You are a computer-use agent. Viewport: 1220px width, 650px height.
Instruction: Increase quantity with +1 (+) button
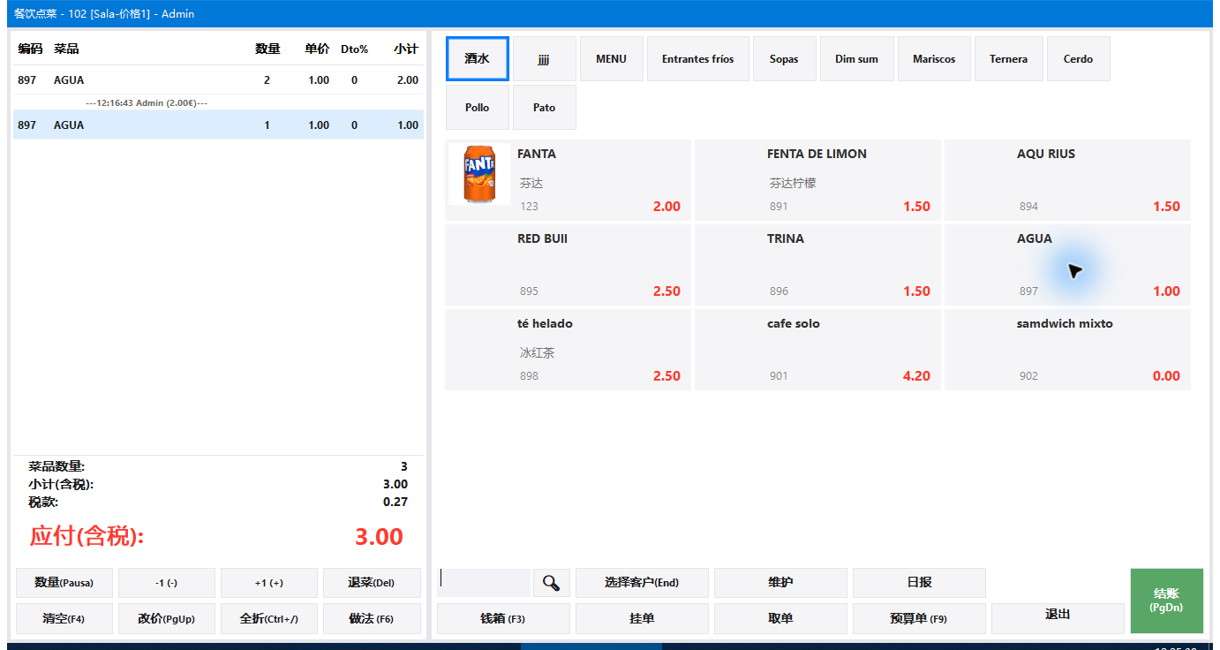click(269, 583)
